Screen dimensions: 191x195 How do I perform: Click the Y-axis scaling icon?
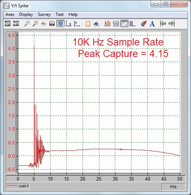pos(77,23)
